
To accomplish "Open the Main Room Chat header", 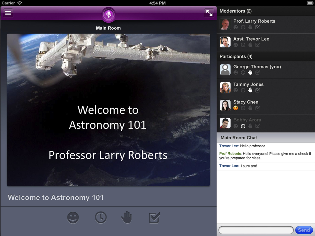I will click(239, 138).
